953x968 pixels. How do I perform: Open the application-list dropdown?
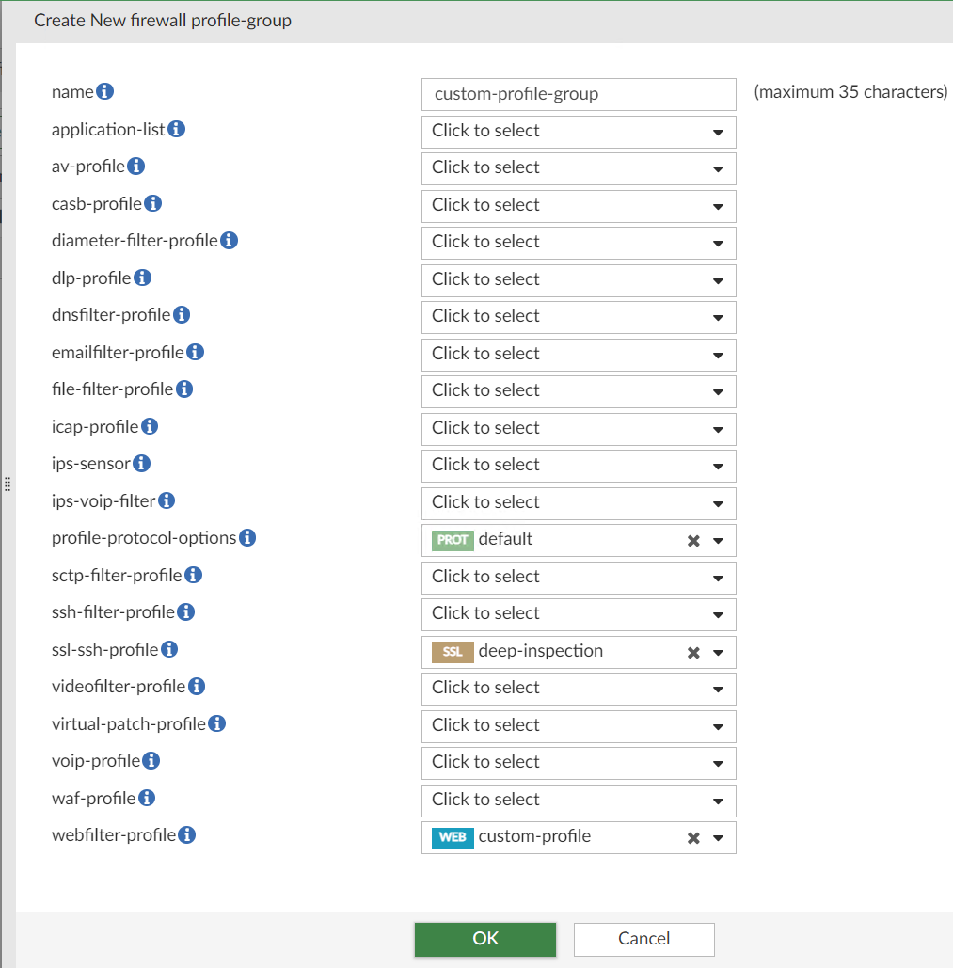coord(719,132)
